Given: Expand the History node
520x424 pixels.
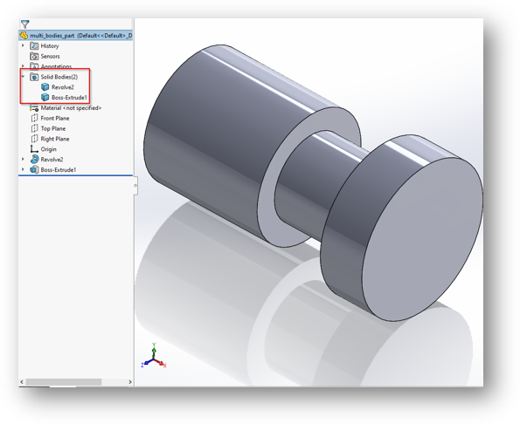Looking at the screenshot, I should 23,45.
